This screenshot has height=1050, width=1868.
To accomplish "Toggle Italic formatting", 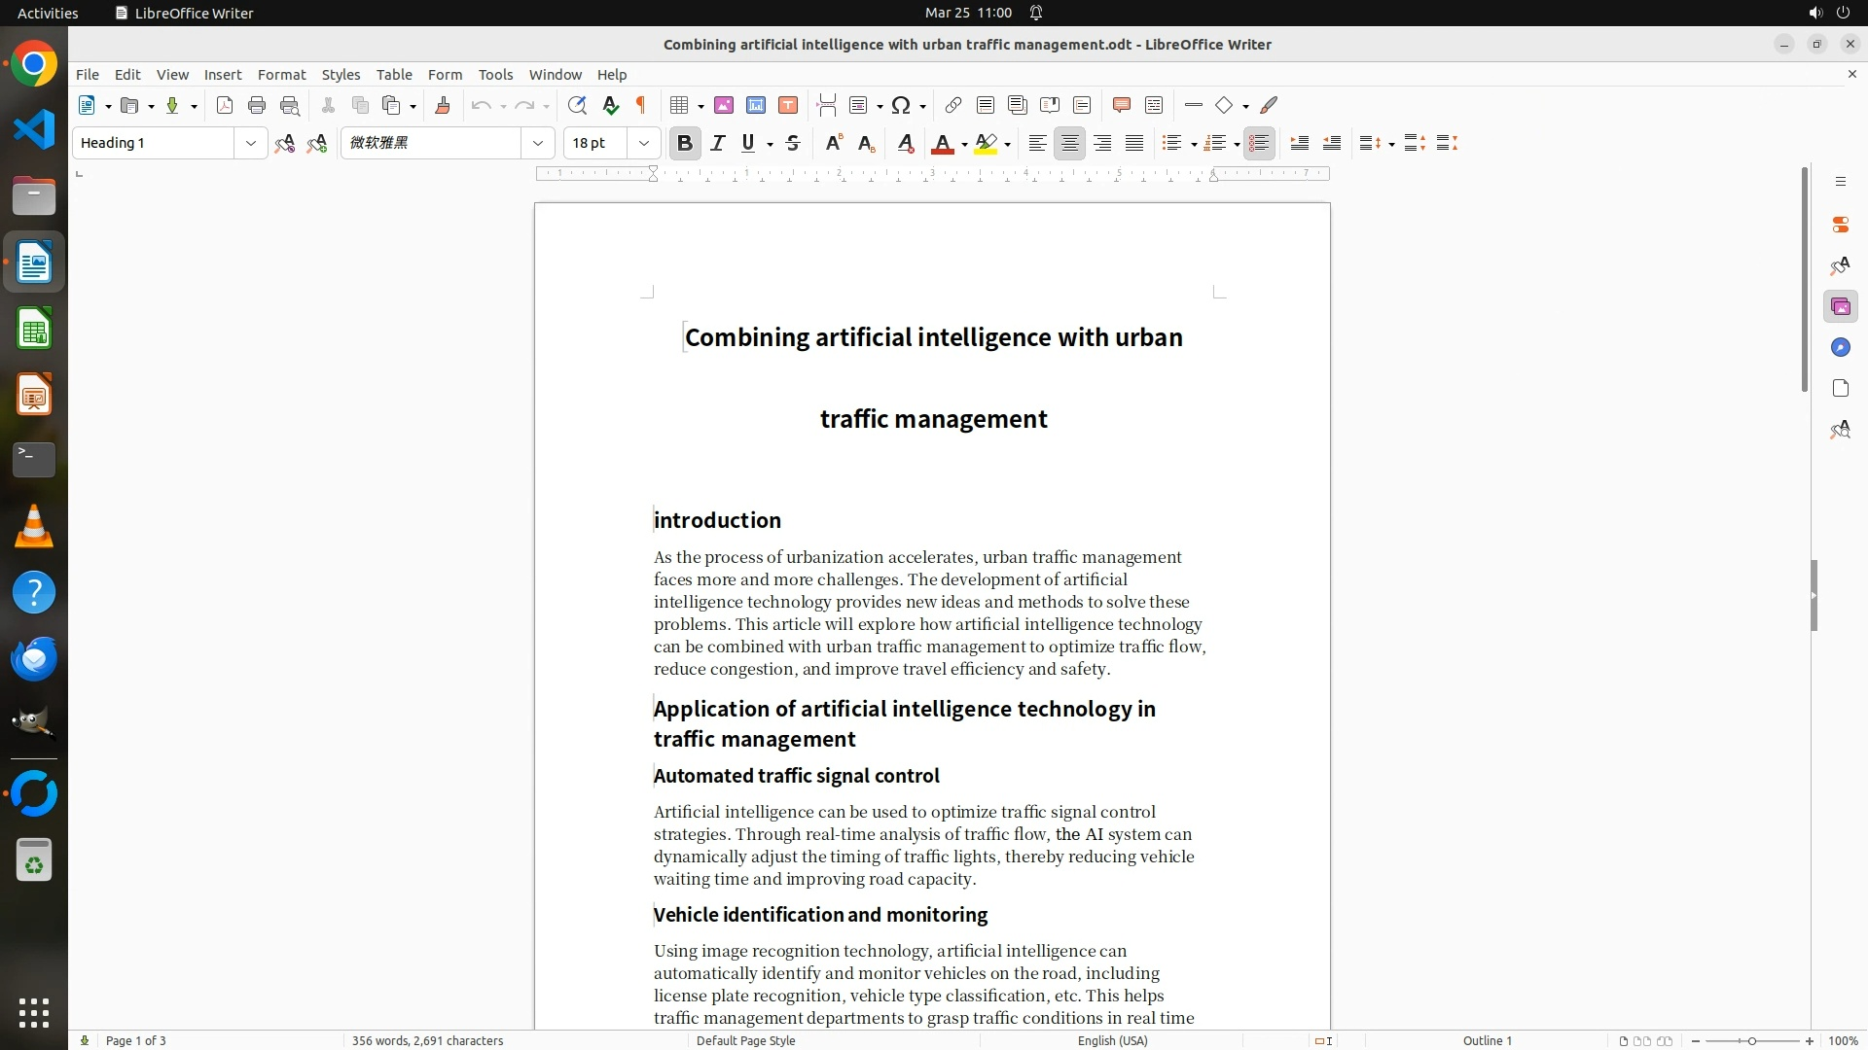I will coord(718,143).
